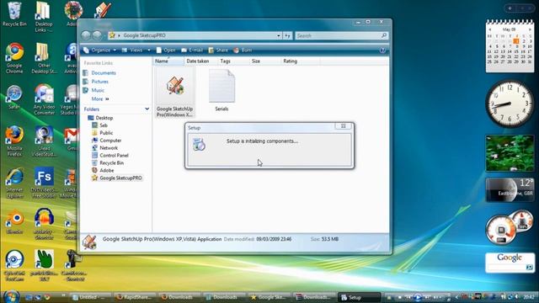Screen dimensions: 539x303
Task: Switch to RapidShare taskbar button
Action: (x=135, y=297)
